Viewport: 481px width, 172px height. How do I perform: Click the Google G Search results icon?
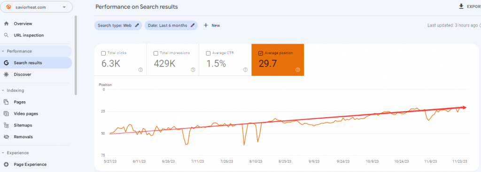coord(6,63)
